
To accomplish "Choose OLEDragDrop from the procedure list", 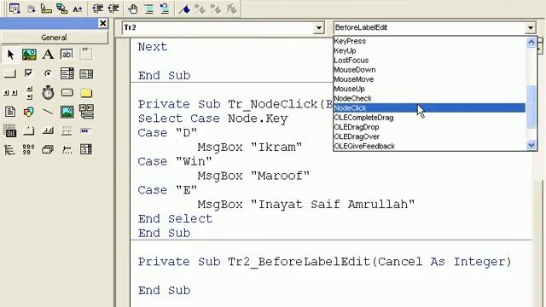I will click(429, 127).
